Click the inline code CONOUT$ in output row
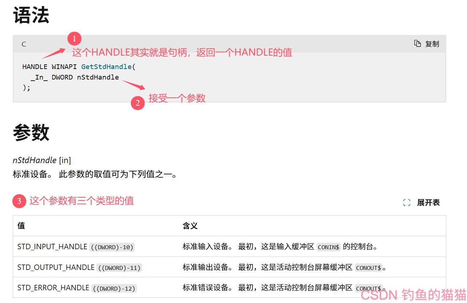 [368, 268]
